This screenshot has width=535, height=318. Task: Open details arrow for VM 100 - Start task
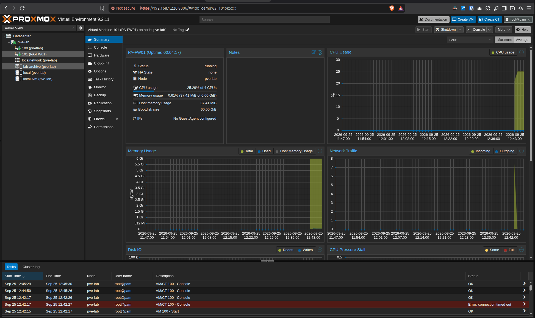pyautogui.click(x=524, y=311)
